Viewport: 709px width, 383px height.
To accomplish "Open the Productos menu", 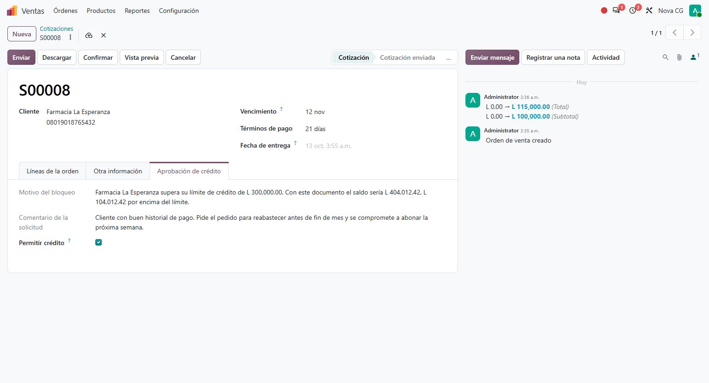I will click(x=101, y=11).
